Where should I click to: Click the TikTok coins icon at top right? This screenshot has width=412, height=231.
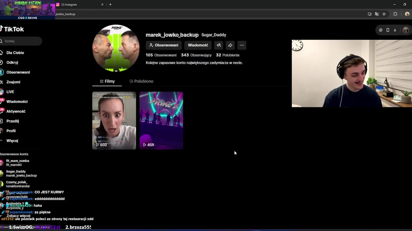[x=381, y=30]
